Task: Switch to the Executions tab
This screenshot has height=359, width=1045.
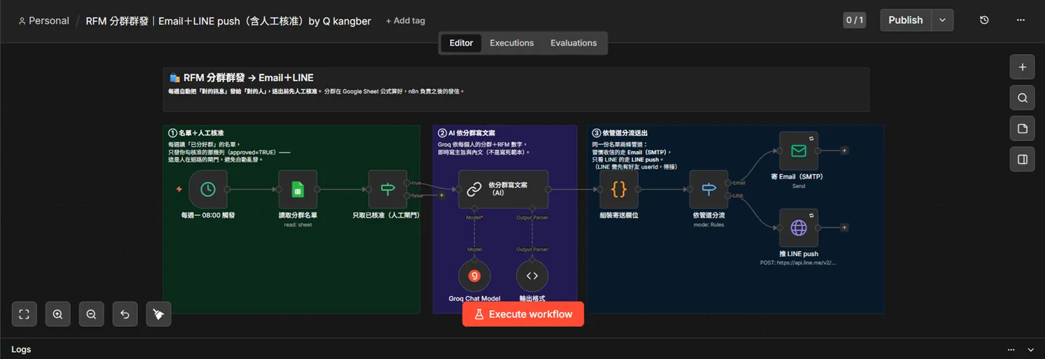Action: (512, 43)
